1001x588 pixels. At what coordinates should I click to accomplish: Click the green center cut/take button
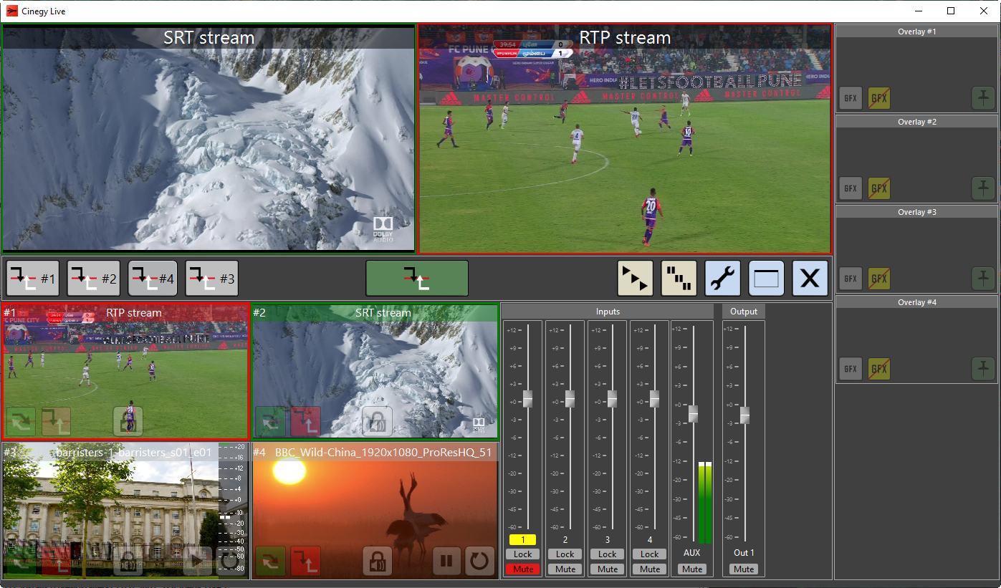417,278
